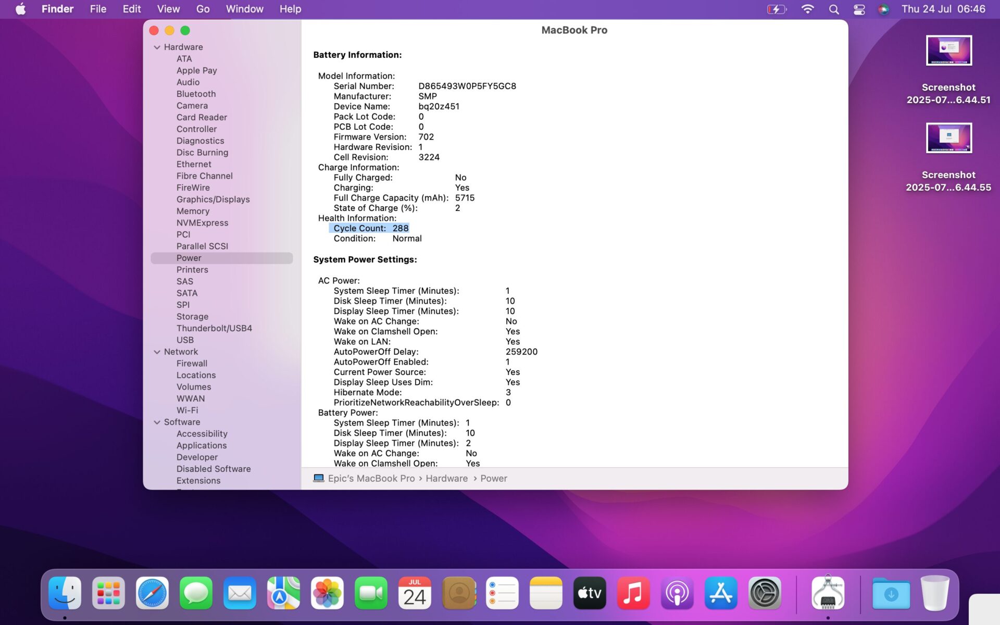Open the Apple menu
This screenshot has width=1000, height=625.
pyautogui.click(x=20, y=9)
